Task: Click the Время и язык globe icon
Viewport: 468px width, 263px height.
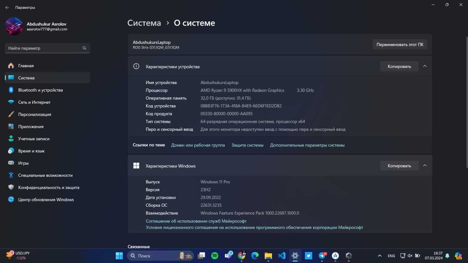Action: pos(11,151)
